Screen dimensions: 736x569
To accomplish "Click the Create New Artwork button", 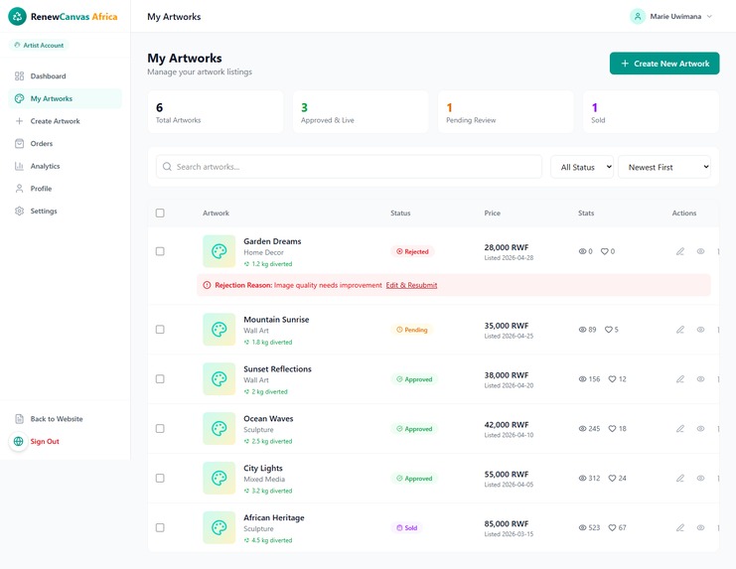I will (664, 64).
